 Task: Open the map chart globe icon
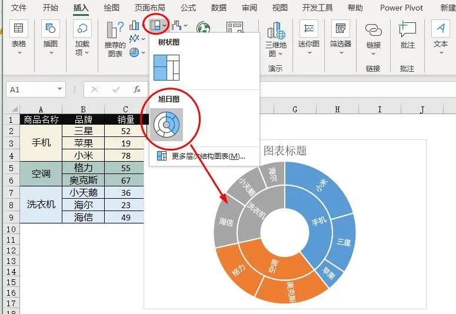point(203,28)
